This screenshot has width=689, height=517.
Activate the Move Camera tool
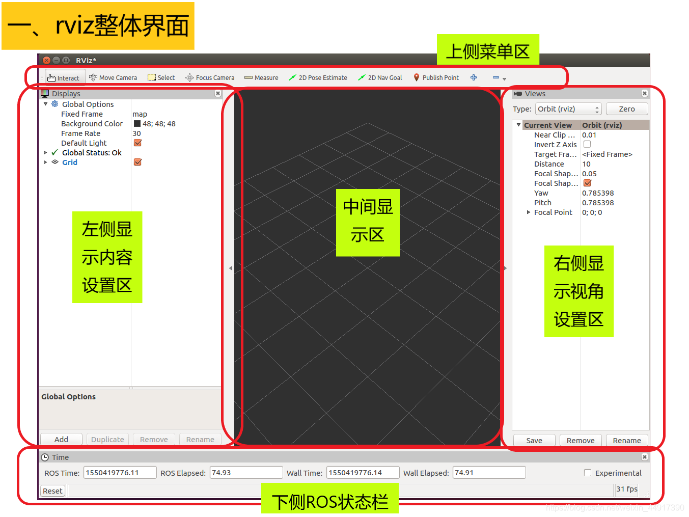click(113, 77)
